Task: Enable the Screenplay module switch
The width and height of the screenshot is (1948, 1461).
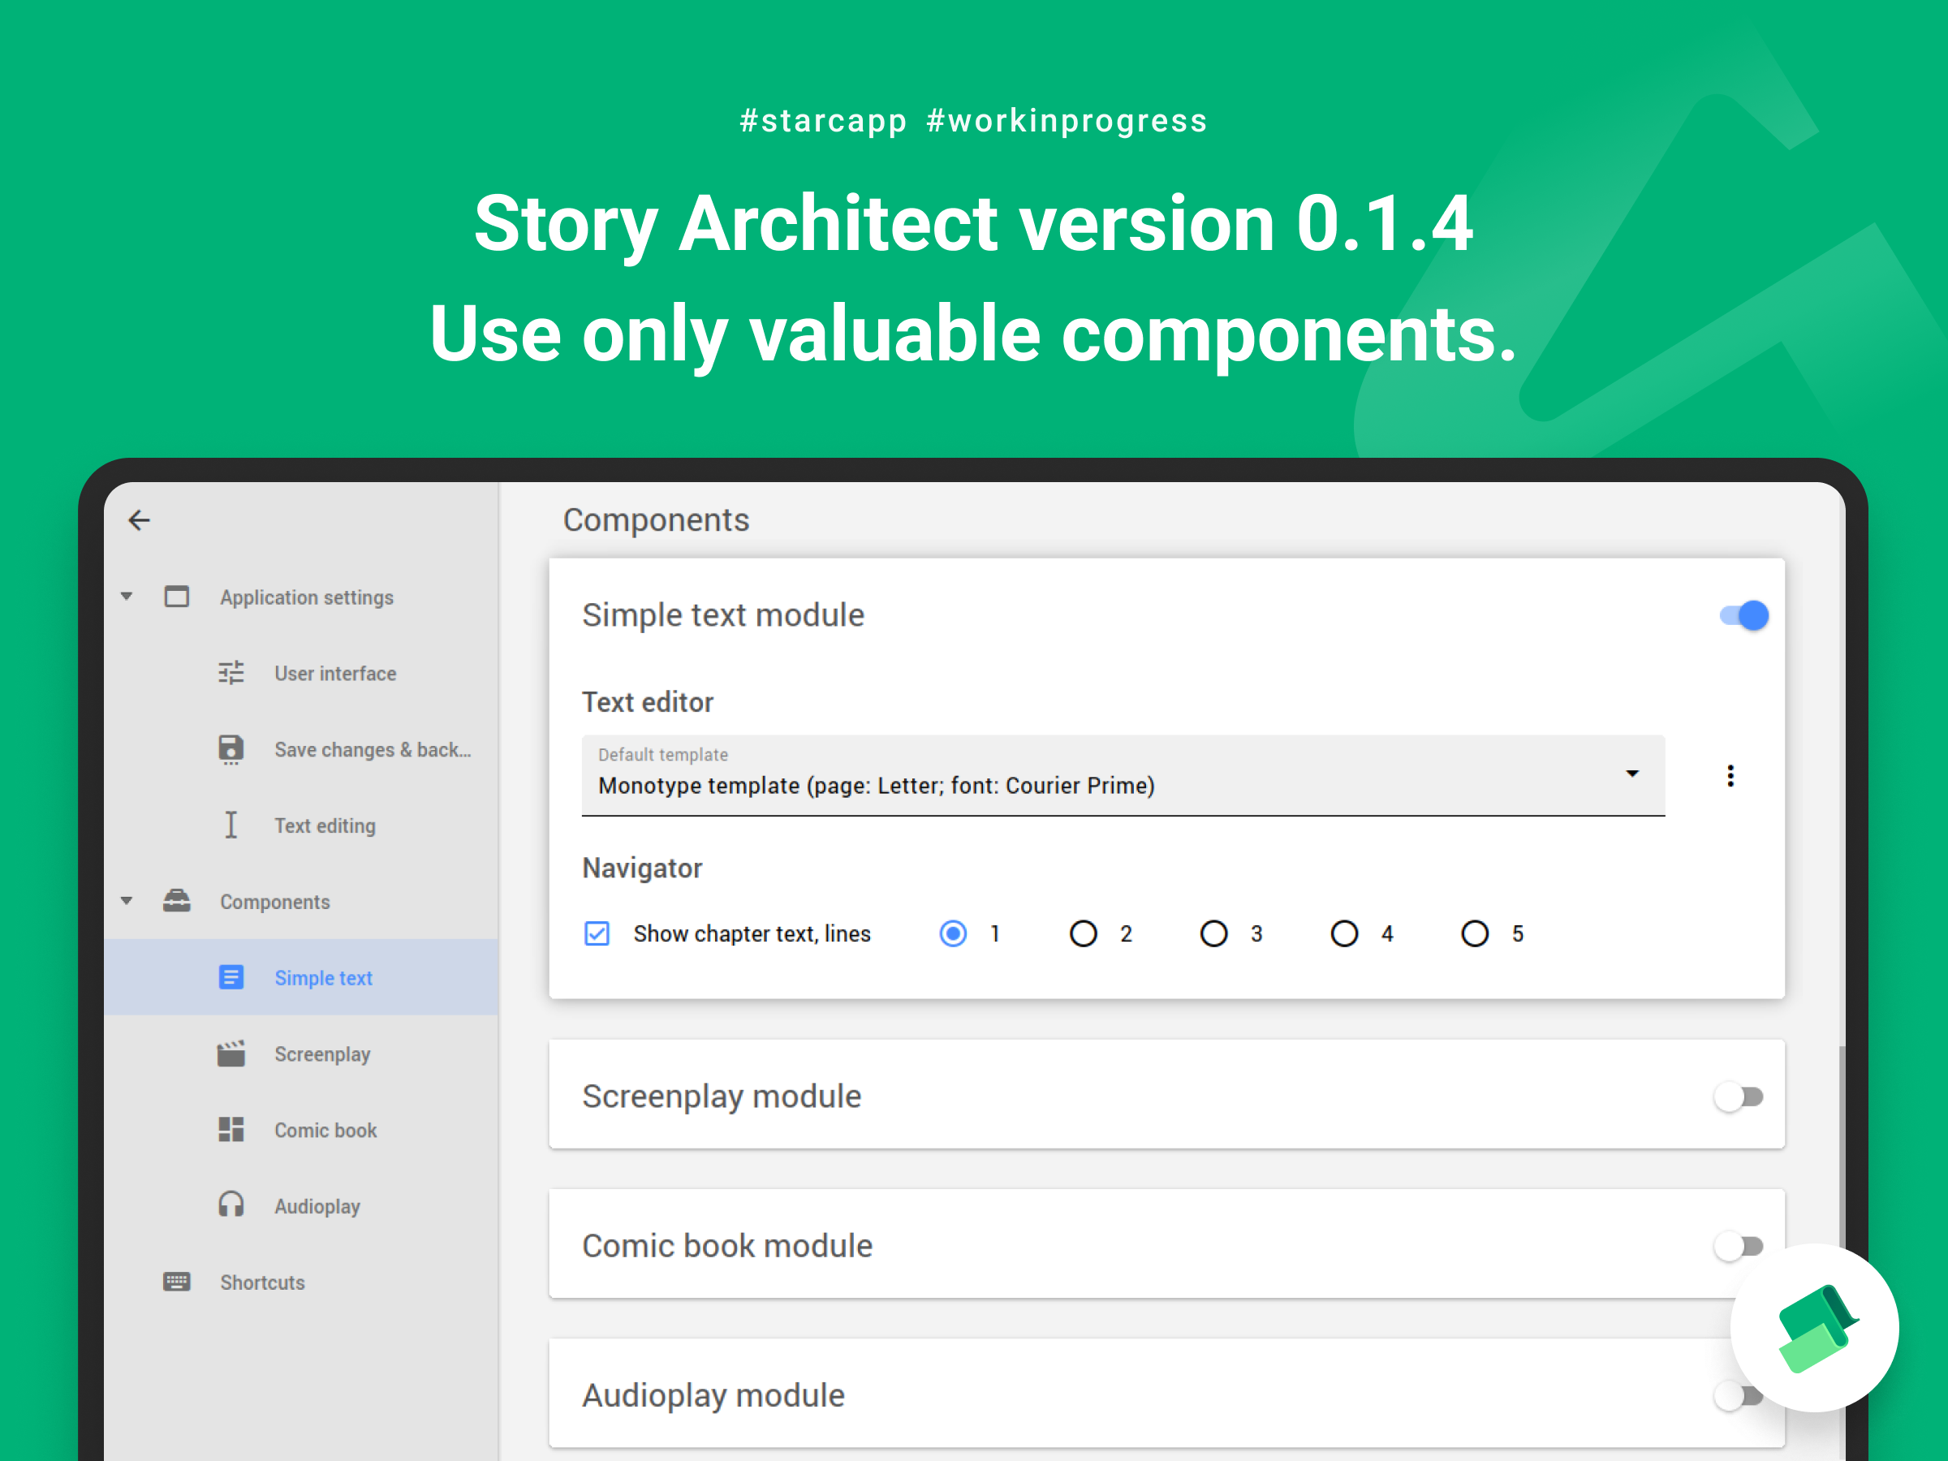Action: (x=1739, y=1097)
